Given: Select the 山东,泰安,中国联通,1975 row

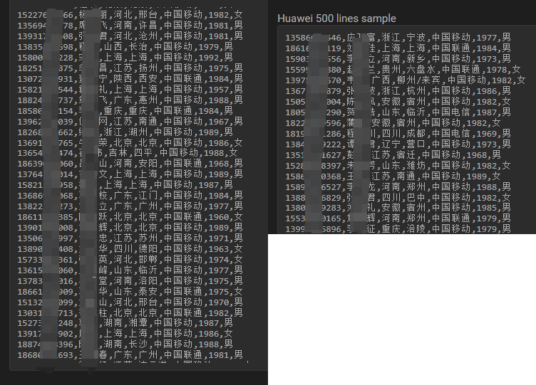Looking at the screenshot, I should click(130, 291).
